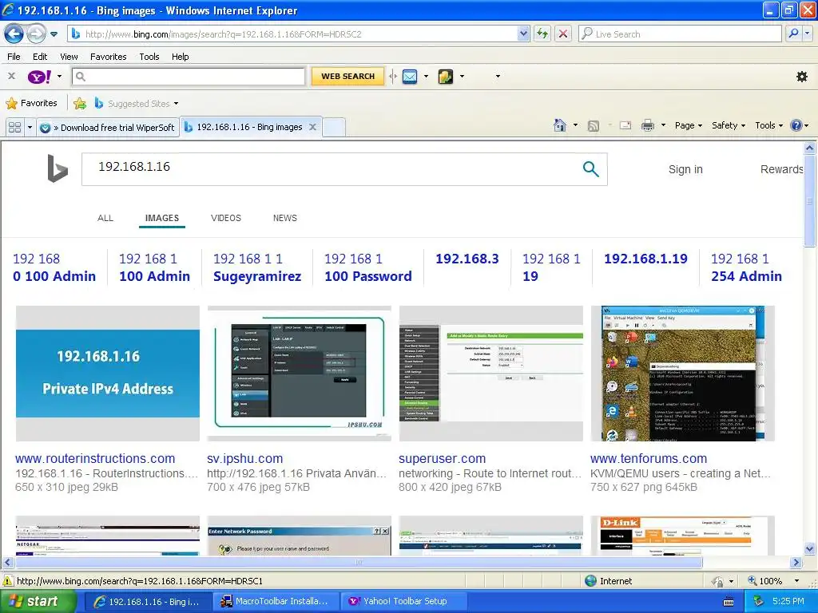Click the Print icon
The width and height of the screenshot is (818, 613).
coord(647,125)
